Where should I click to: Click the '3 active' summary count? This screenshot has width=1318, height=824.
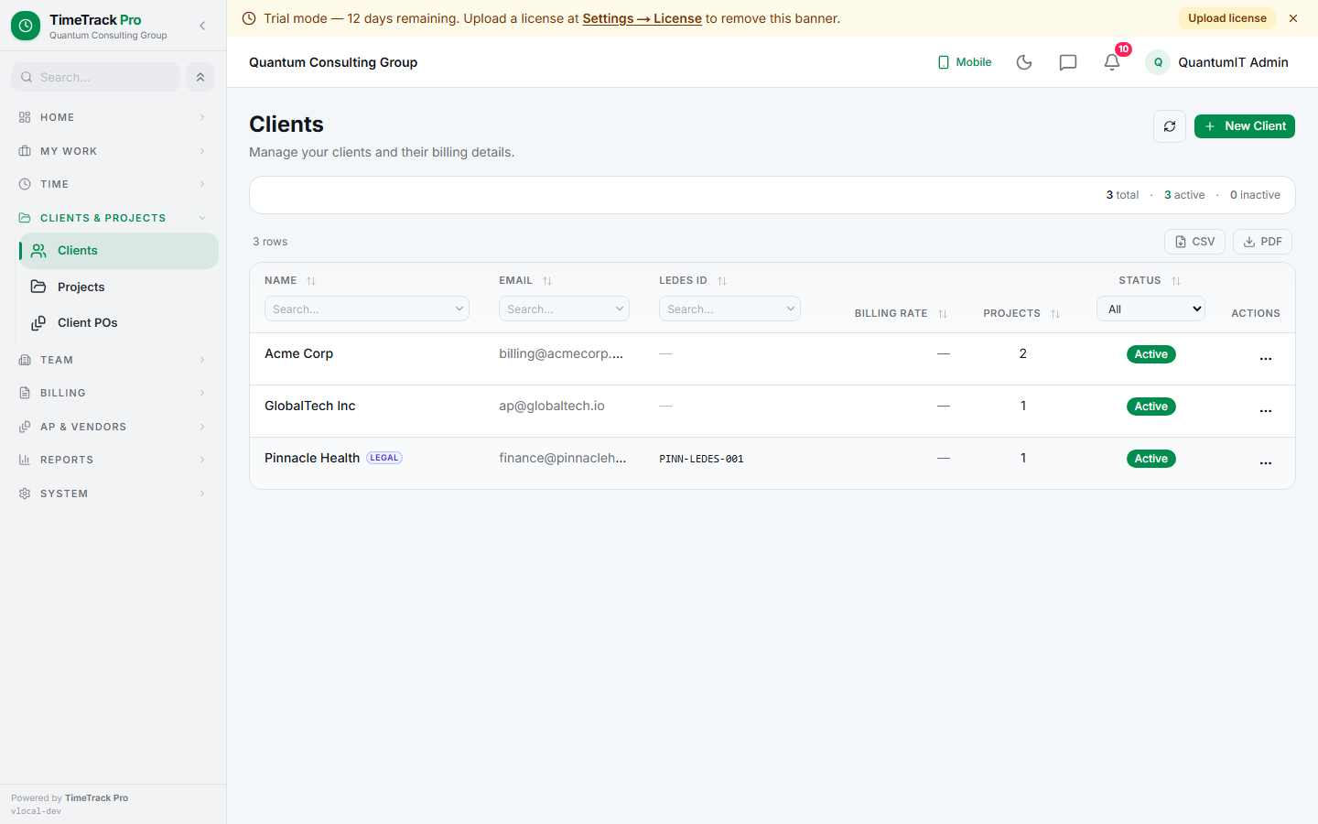click(1184, 195)
